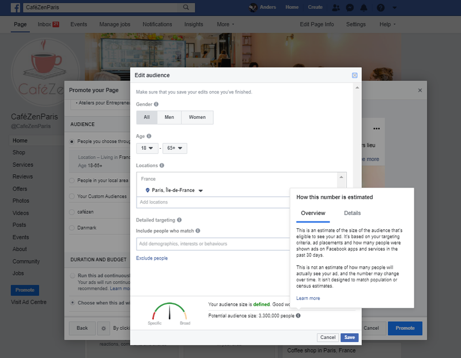Click the Edit audience scroll-up arrow

357,88
